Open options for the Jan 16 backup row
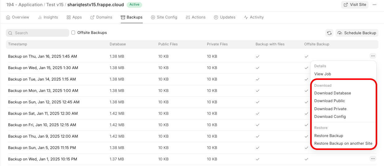This screenshot has width=384, height=166. [373, 56]
